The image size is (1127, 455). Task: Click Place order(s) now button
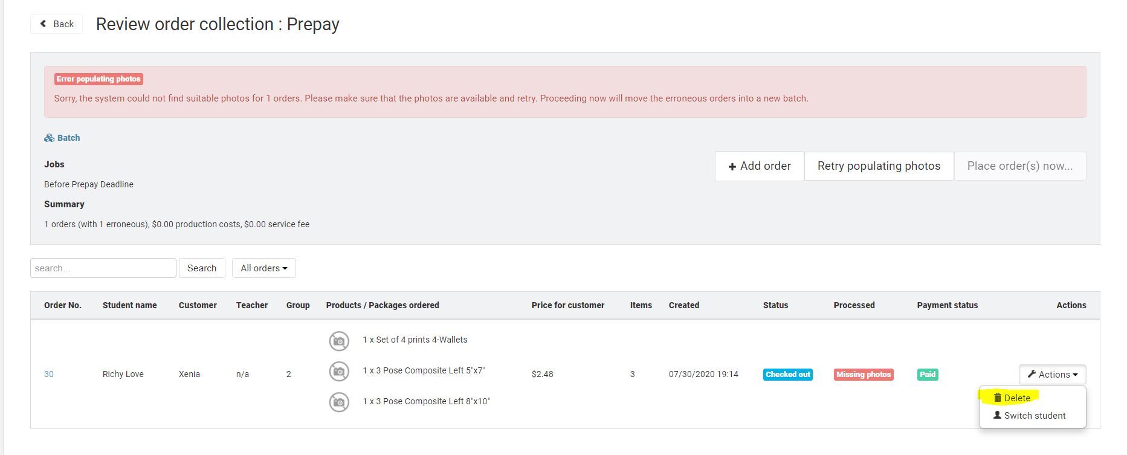tap(1020, 166)
